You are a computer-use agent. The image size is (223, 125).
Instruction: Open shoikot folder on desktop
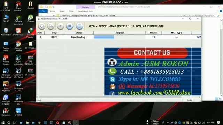tap(30, 5)
